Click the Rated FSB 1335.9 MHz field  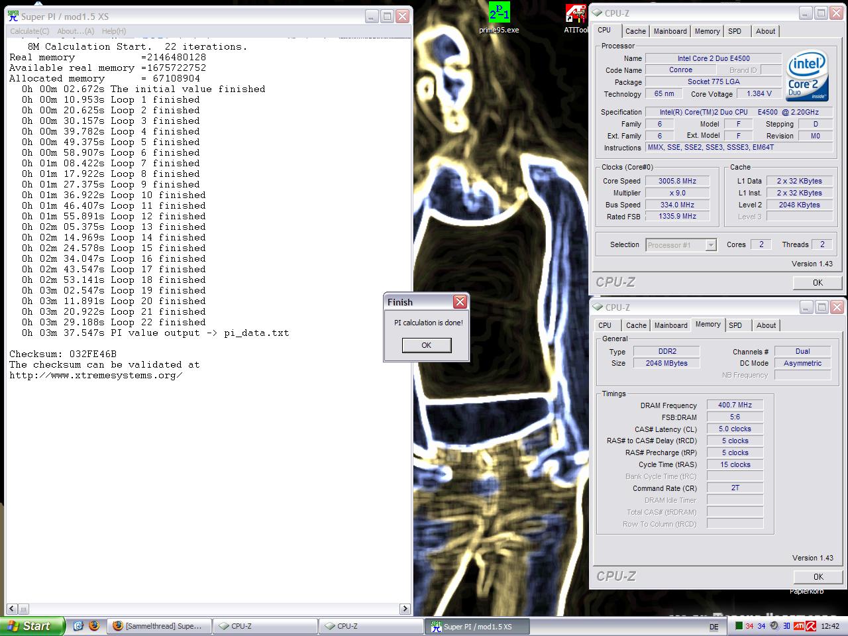[676, 216]
